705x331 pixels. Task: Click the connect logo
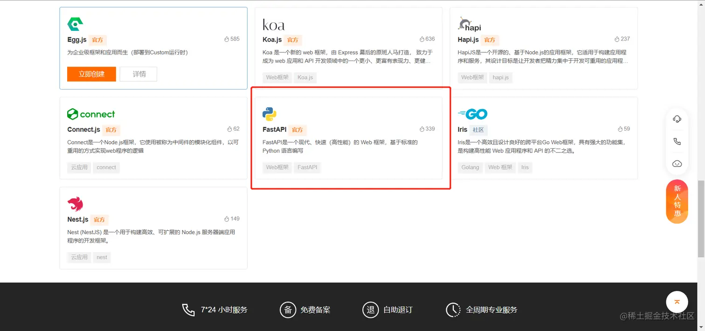point(91,114)
